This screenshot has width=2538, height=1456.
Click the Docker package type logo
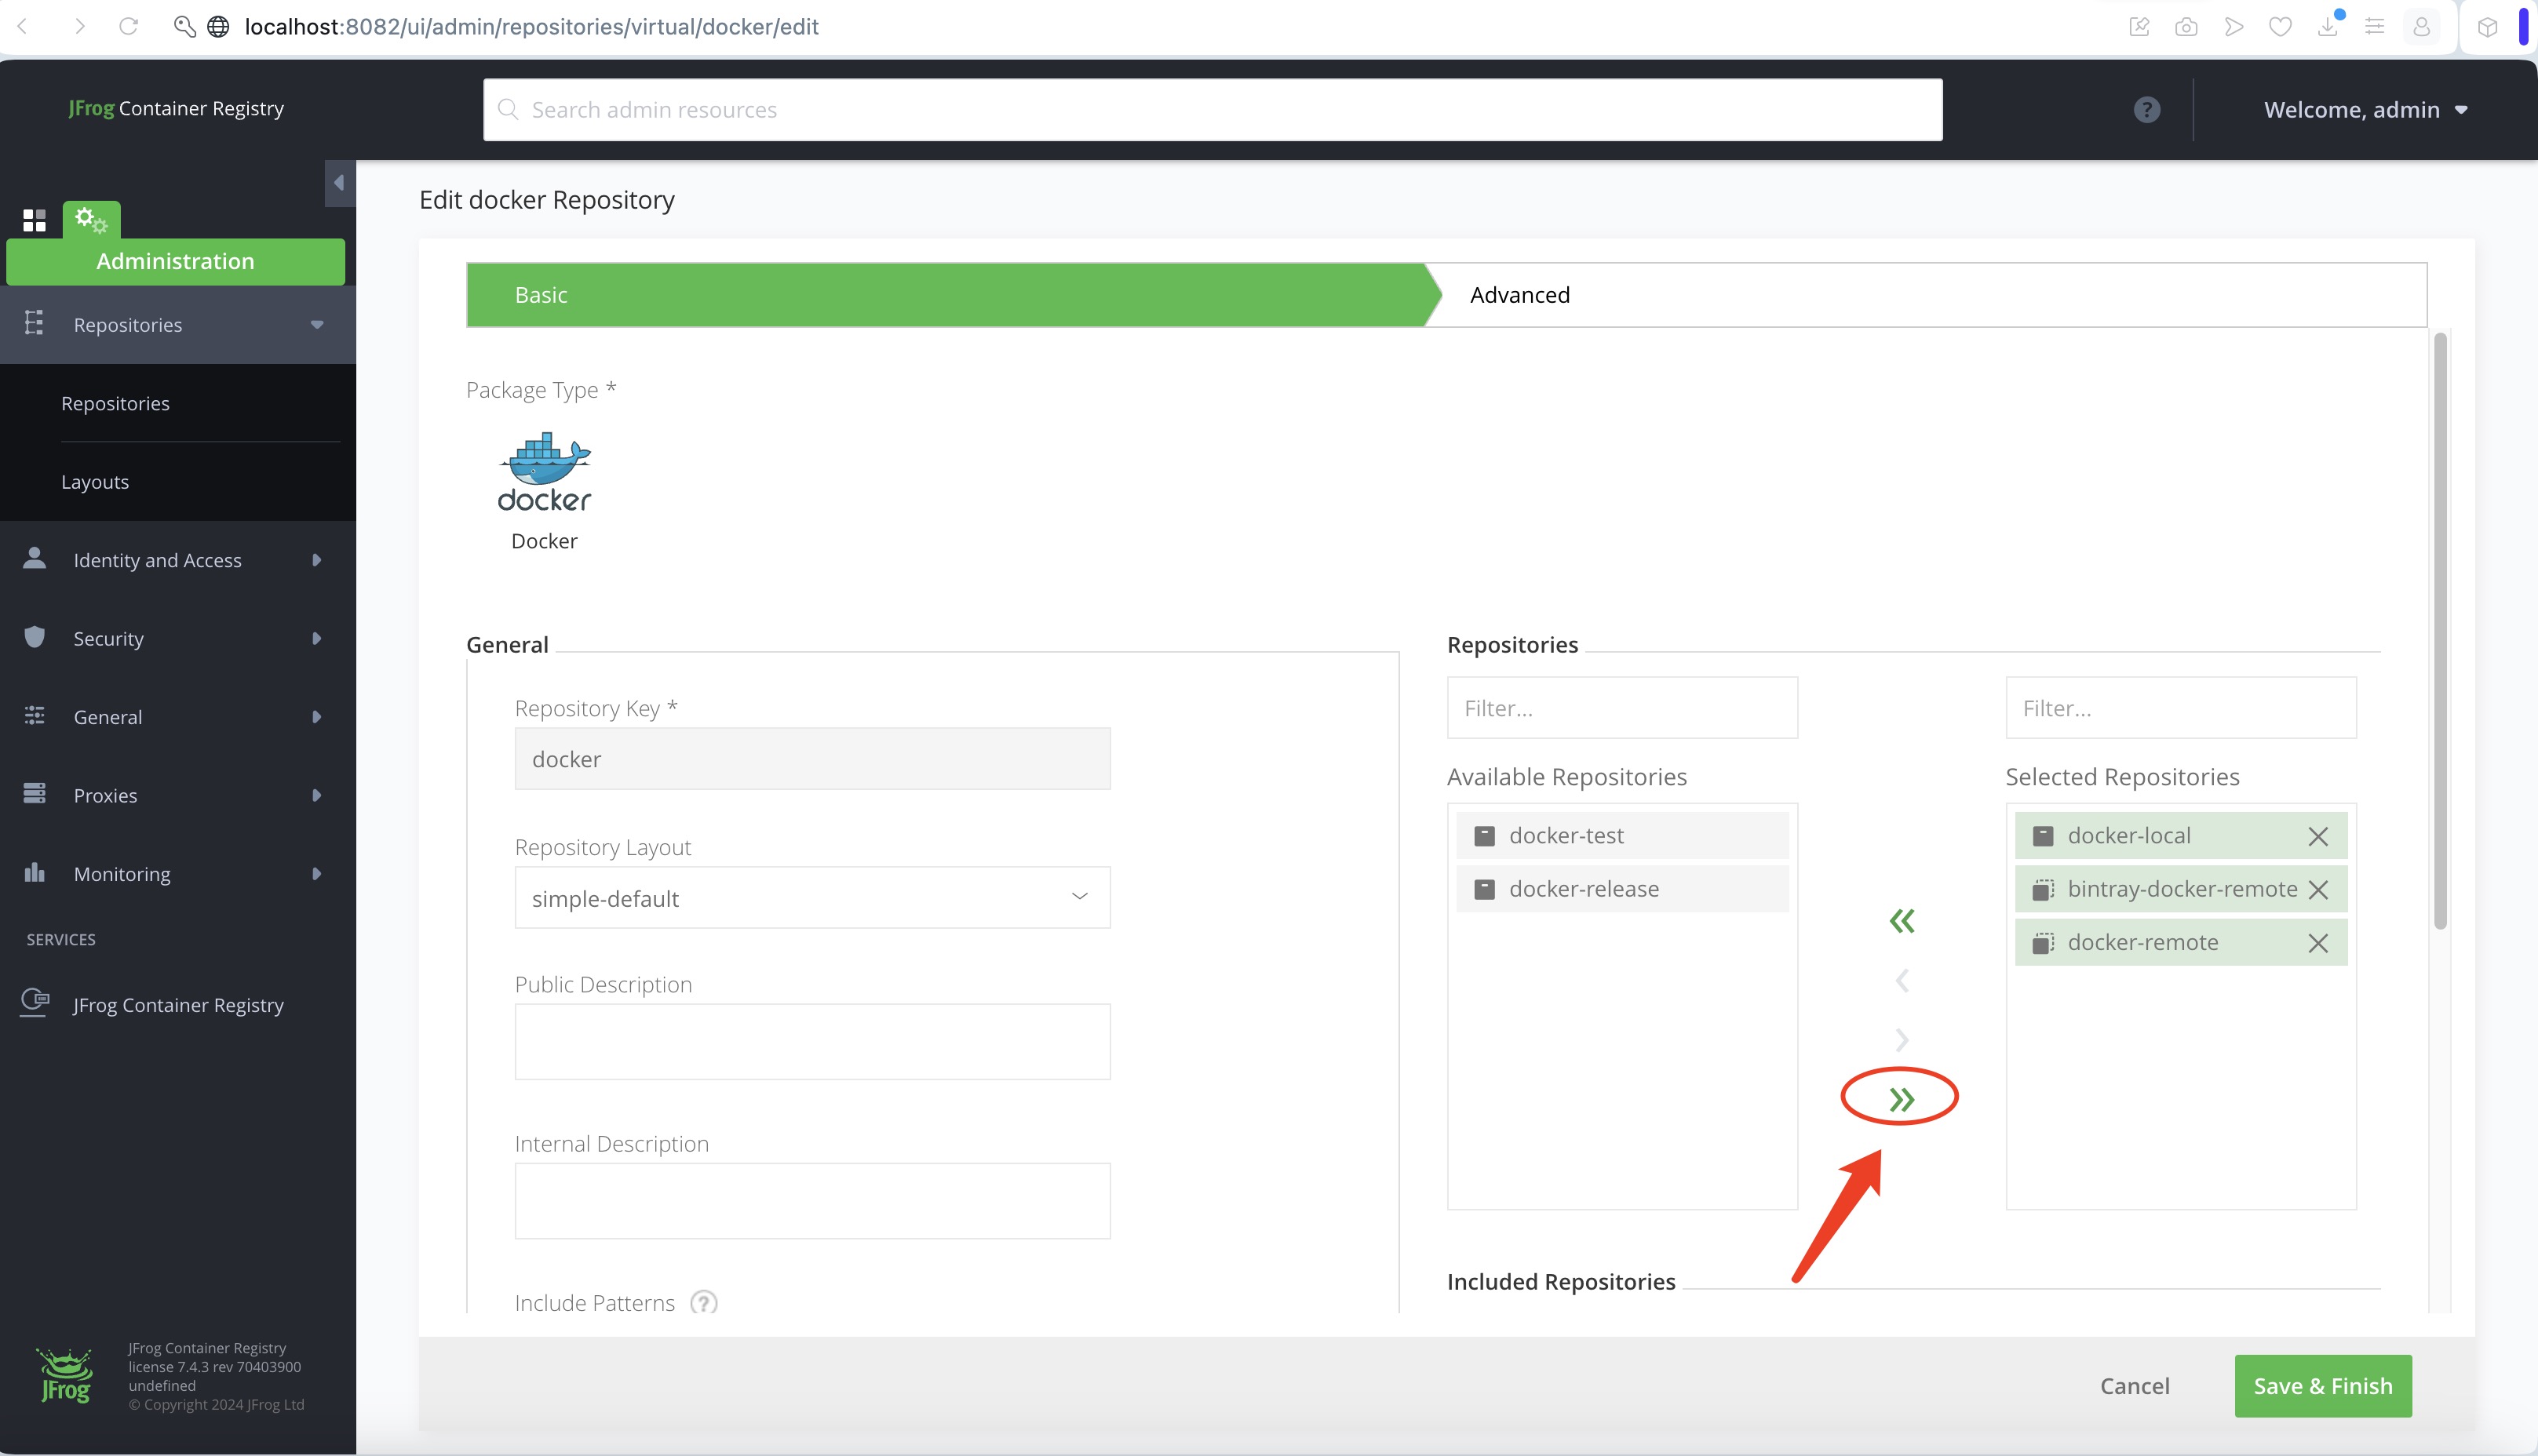(x=544, y=472)
